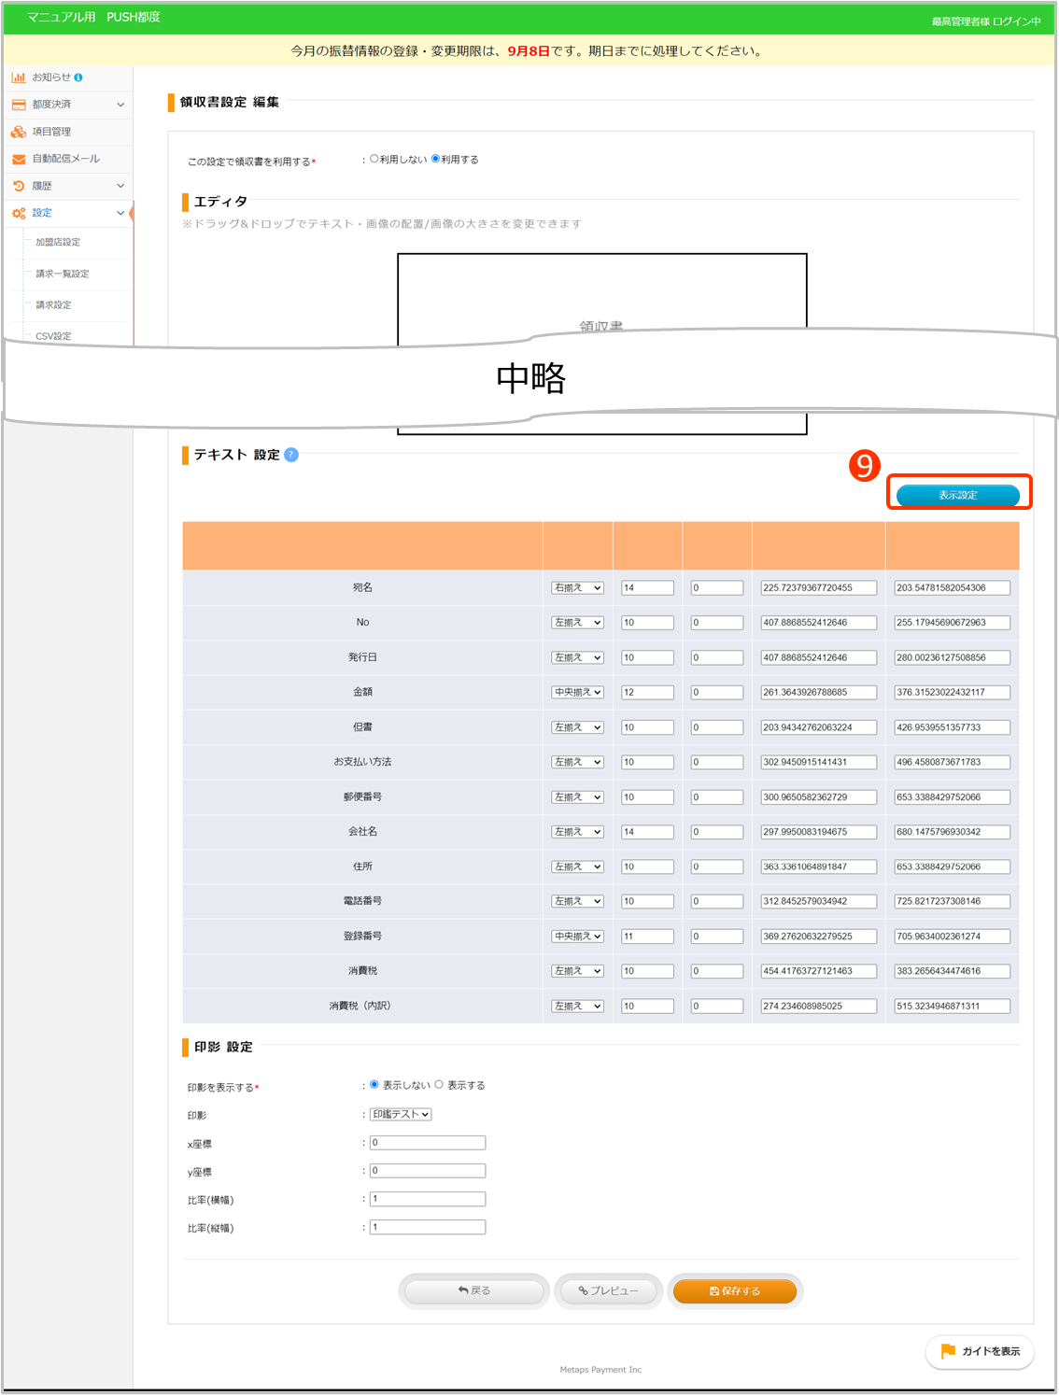This screenshot has width=1059, height=1395.
Task: Click the help icon beside テキスト設定
Action: click(x=291, y=455)
